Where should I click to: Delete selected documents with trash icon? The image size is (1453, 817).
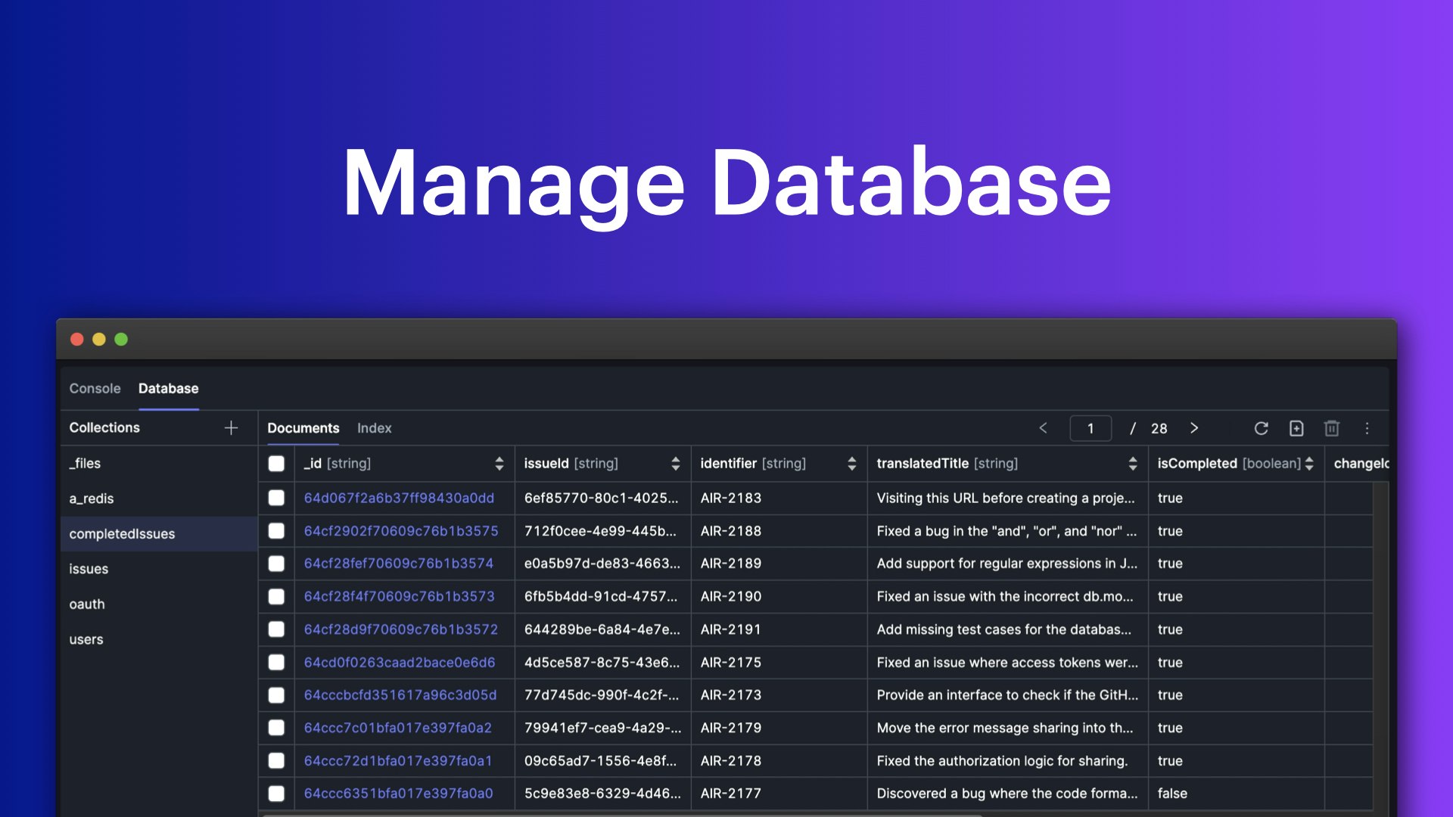coord(1332,428)
